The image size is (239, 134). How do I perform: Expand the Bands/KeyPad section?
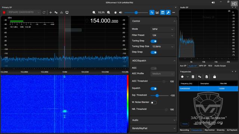(174, 128)
